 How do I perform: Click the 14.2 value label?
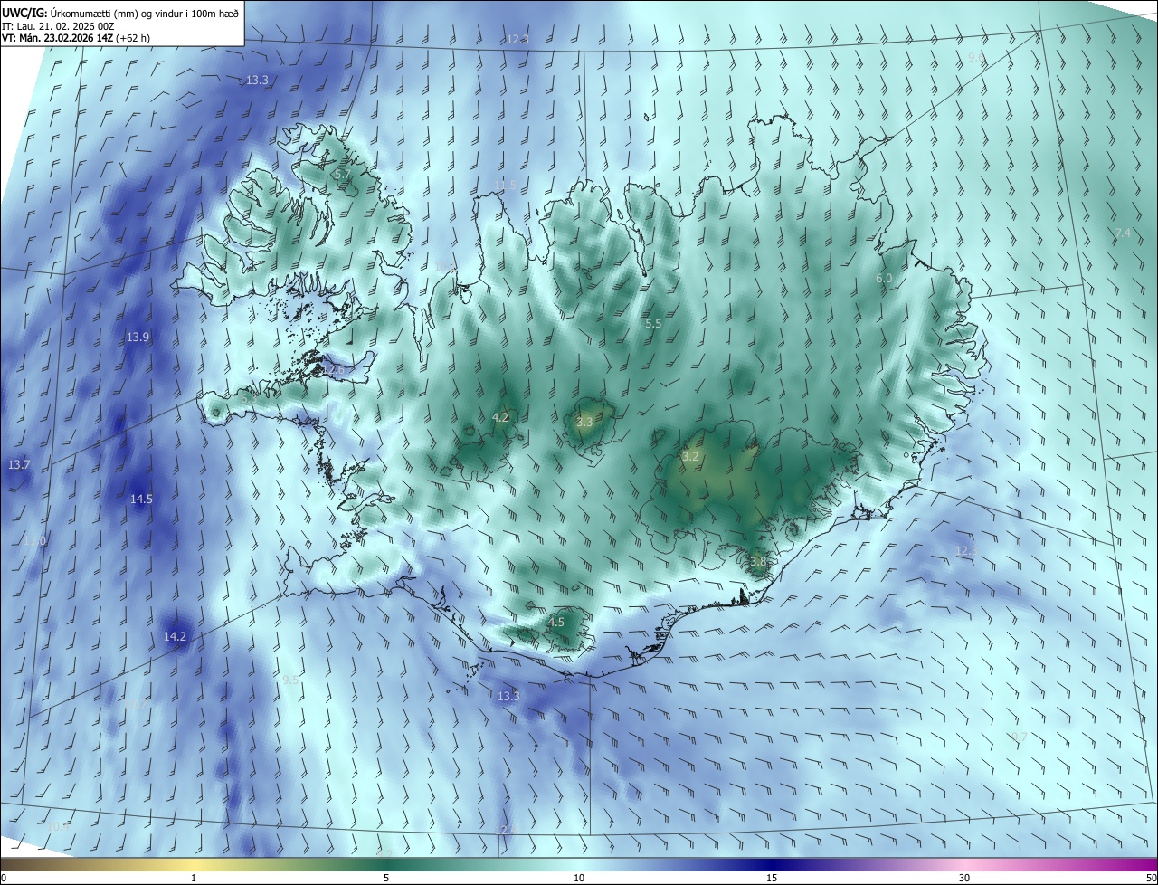[175, 636]
